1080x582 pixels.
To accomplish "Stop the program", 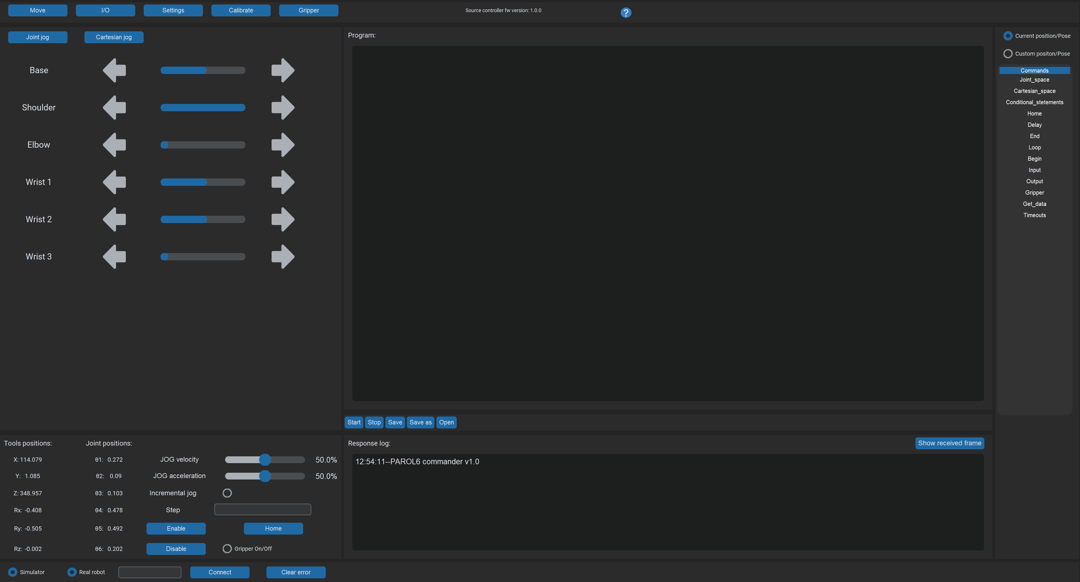I will point(374,423).
